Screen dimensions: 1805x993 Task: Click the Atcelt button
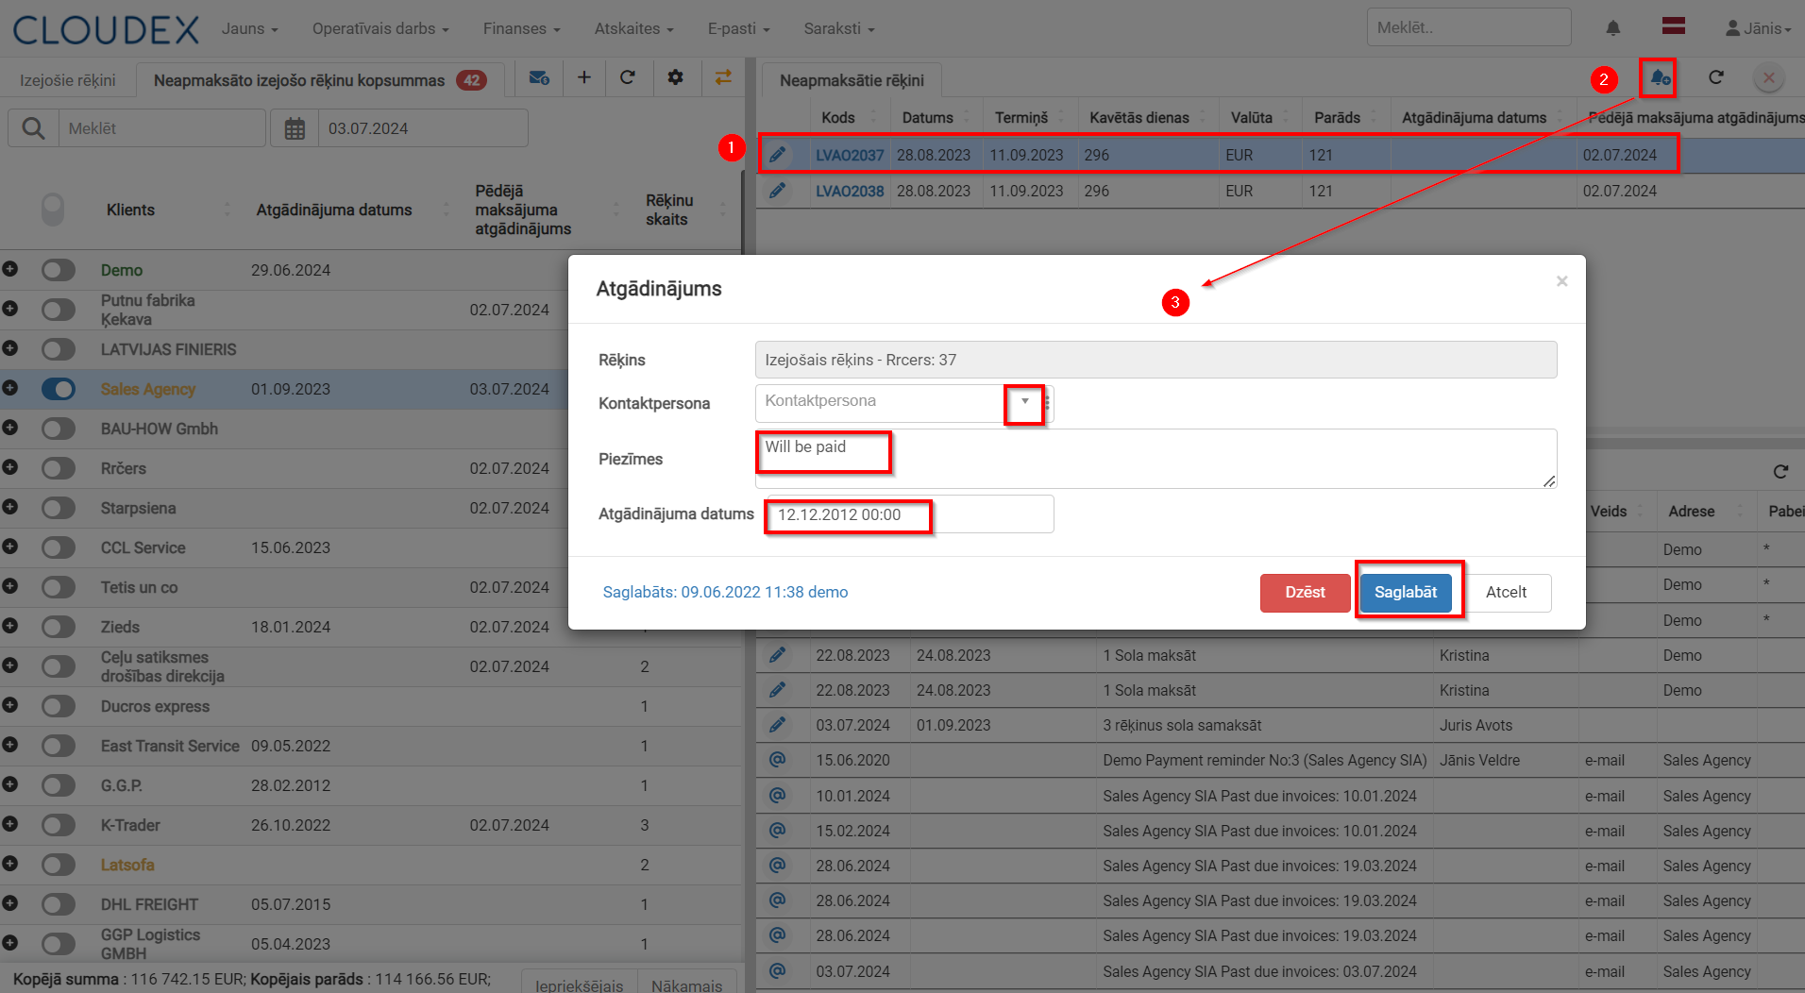[1506, 592]
